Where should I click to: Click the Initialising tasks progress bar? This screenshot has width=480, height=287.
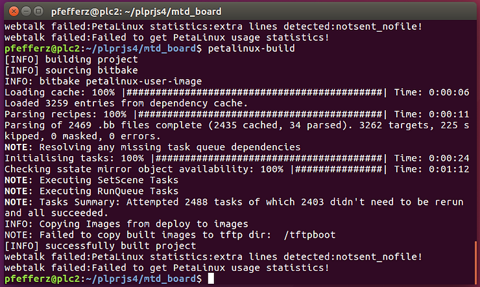(x=269, y=158)
